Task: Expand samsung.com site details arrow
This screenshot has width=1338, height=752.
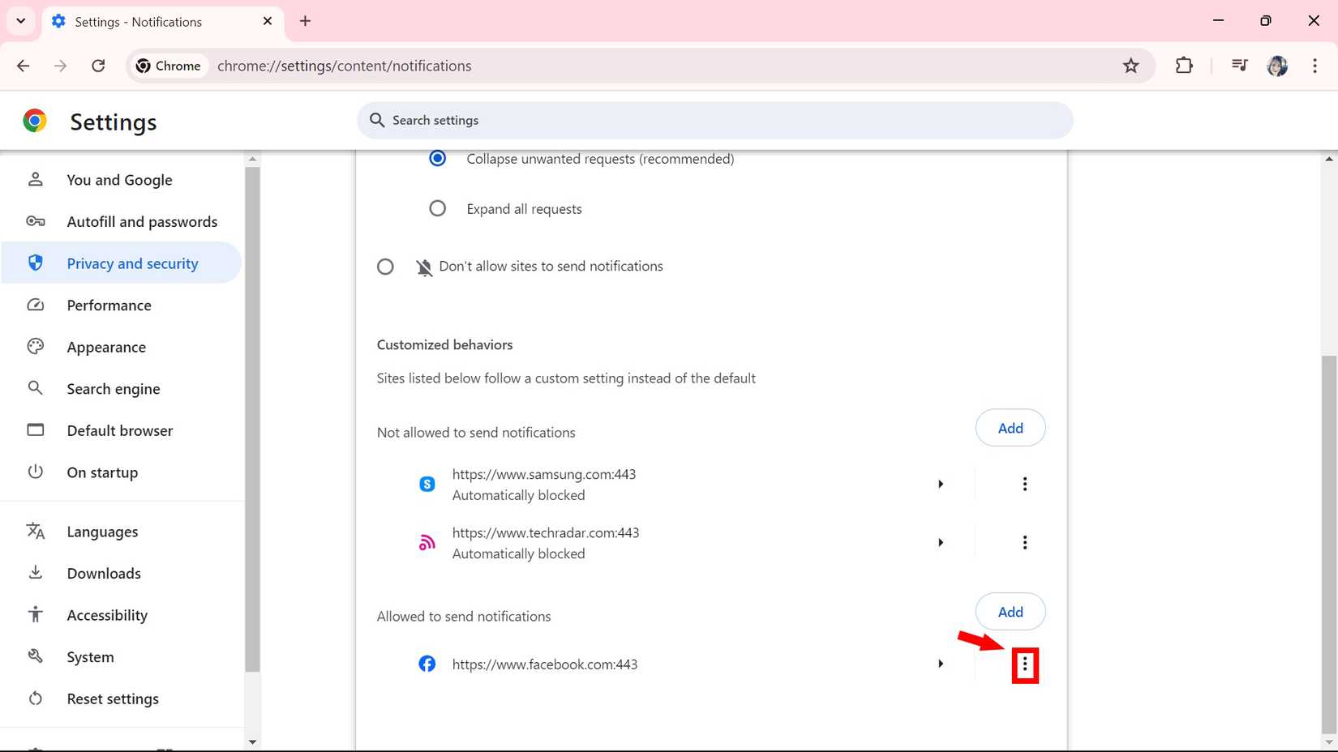Action: tap(941, 484)
